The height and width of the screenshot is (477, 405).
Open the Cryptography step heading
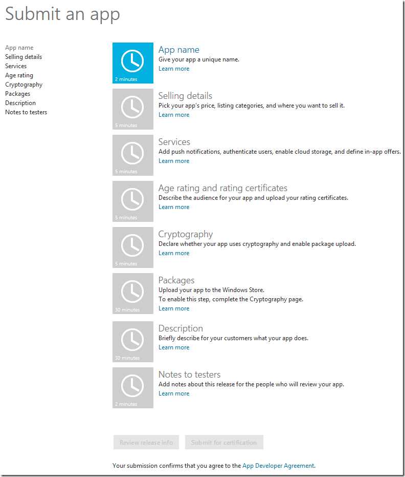tap(186, 234)
